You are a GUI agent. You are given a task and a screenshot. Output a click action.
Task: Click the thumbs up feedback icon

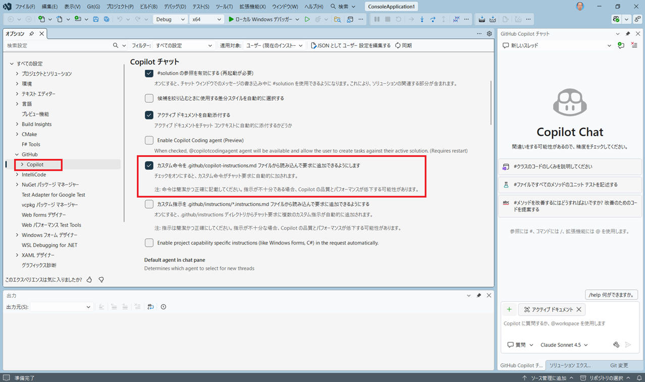[x=89, y=279]
